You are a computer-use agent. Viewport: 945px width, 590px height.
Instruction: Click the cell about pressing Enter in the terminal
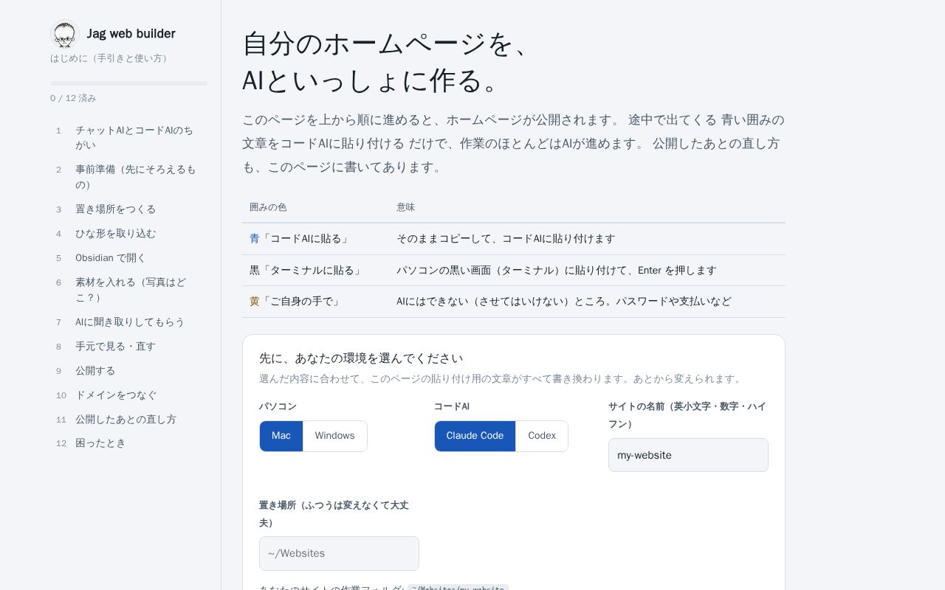pyautogui.click(x=587, y=271)
